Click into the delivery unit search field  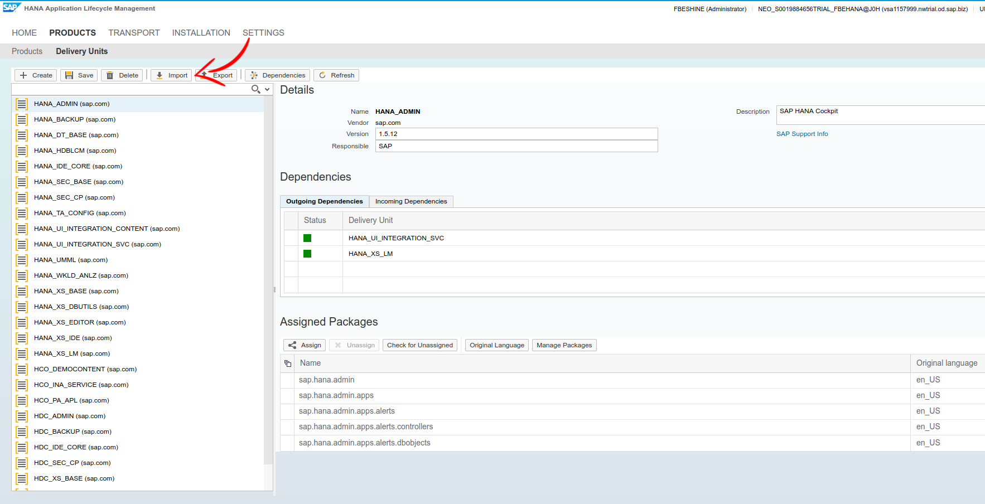(131, 89)
